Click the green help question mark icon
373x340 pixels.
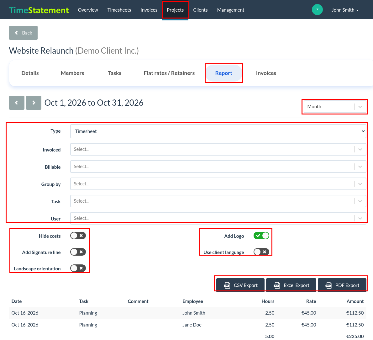[x=317, y=10]
